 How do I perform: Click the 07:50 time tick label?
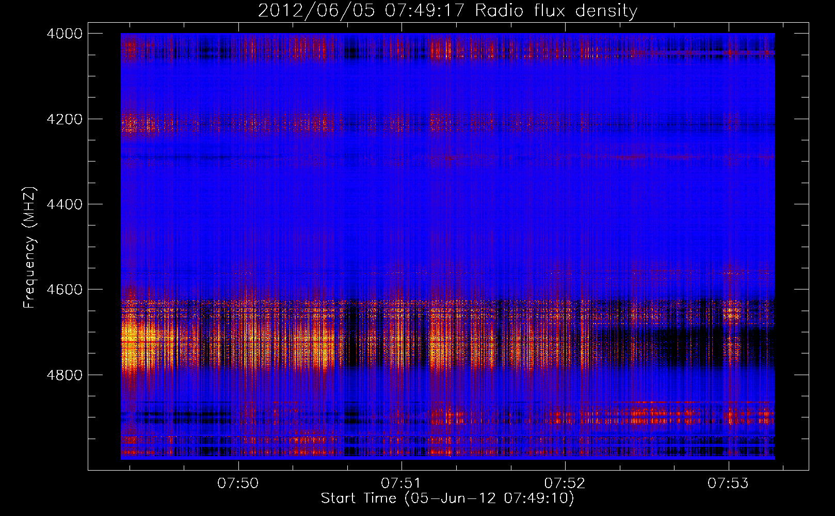coord(238,483)
